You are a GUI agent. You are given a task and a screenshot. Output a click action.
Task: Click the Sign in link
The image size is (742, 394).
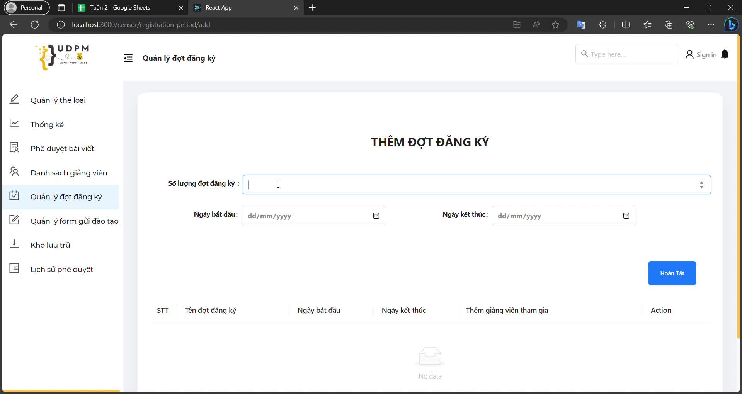(x=701, y=55)
